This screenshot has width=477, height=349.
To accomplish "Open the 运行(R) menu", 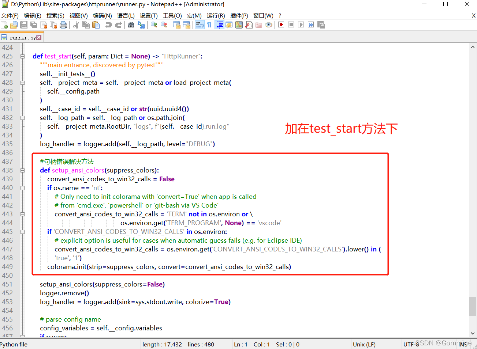I will [x=216, y=16].
